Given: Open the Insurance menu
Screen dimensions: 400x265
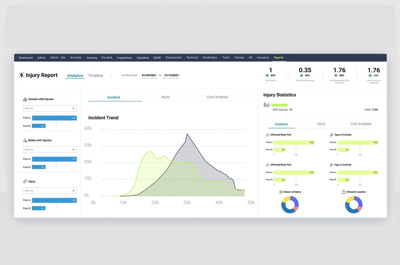Looking at the screenshot, I should (263, 57).
